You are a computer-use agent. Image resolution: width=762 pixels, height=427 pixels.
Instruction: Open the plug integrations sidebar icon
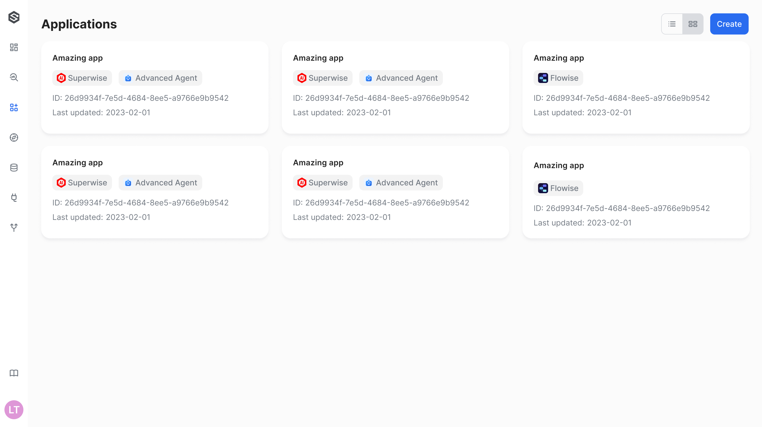point(14,198)
